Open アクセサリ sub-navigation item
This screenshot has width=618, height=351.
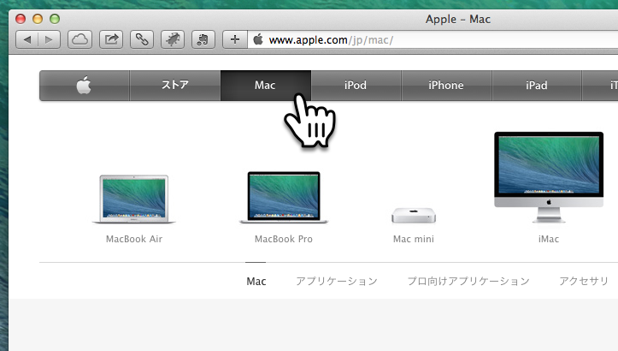point(584,281)
